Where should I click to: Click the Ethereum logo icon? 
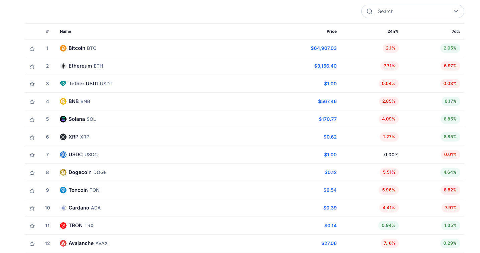click(x=63, y=66)
